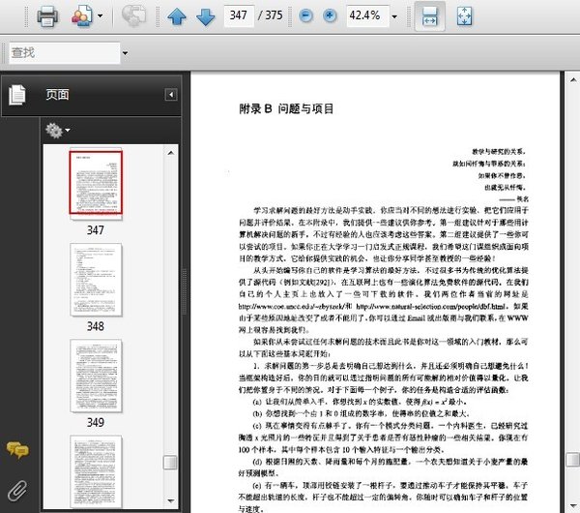Screen dimensions: 580x513
Task: Go to the next page with down arrow
Action: point(204,16)
